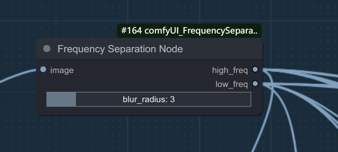Click the "high_freq" output label

pos(230,70)
